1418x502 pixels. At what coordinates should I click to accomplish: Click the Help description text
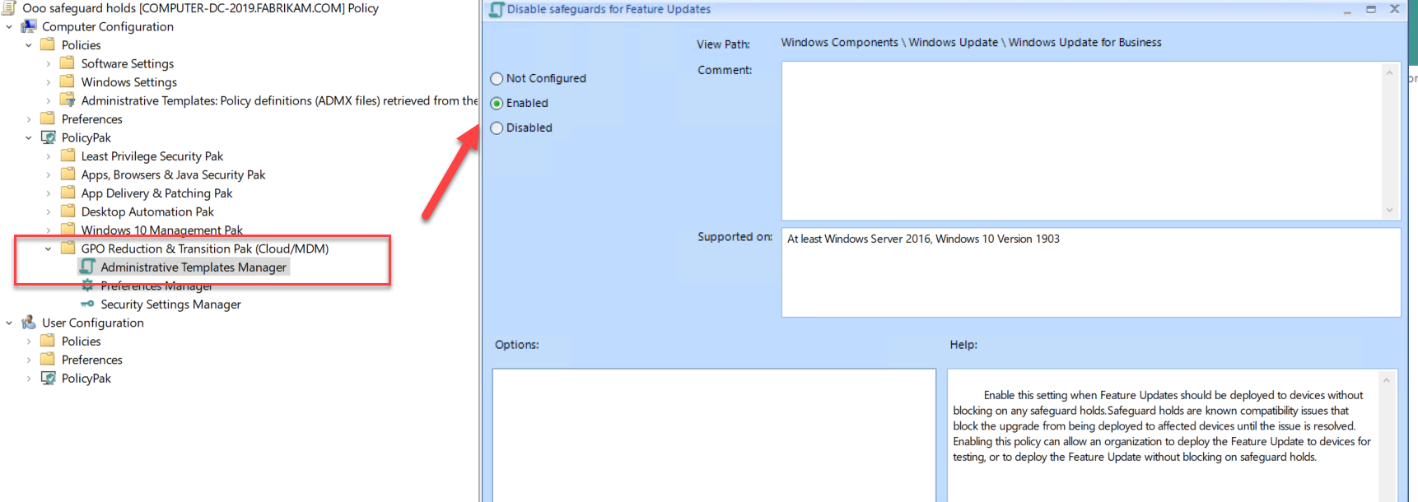click(1161, 425)
